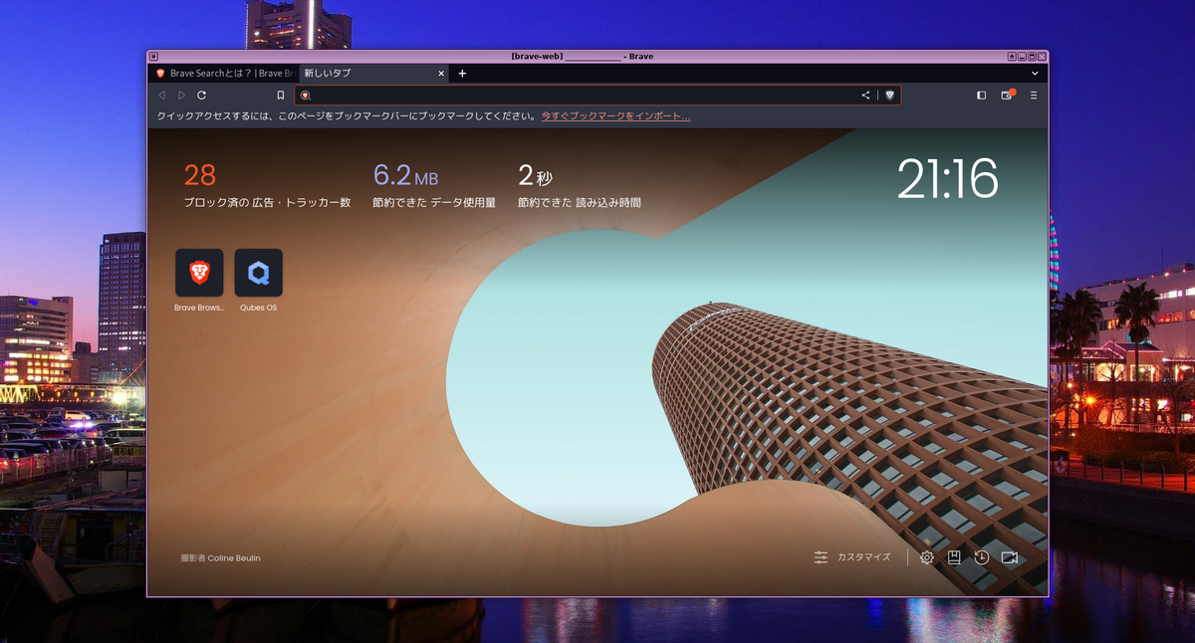Click the 節約できた 読み込み時間 label
Image resolution: width=1195 pixels, height=643 pixels.
click(580, 202)
